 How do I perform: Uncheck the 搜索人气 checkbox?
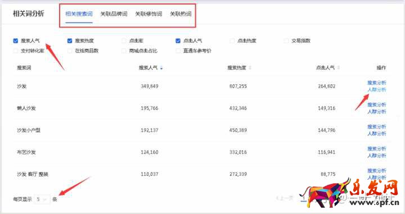click(x=16, y=41)
